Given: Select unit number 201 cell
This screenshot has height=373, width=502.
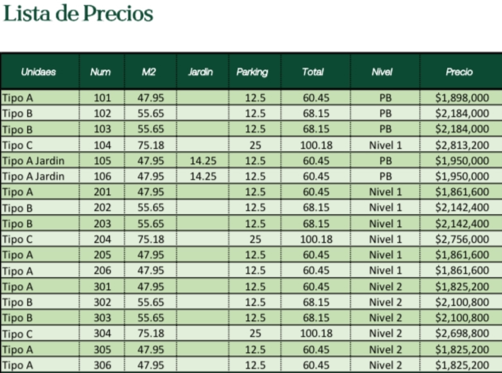Looking at the screenshot, I should coord(102,192).
